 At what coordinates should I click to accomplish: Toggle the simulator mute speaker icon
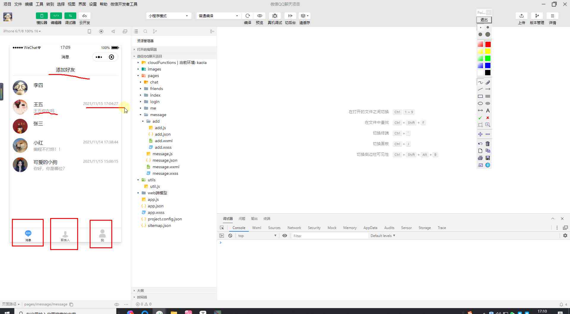click(113, 31)
